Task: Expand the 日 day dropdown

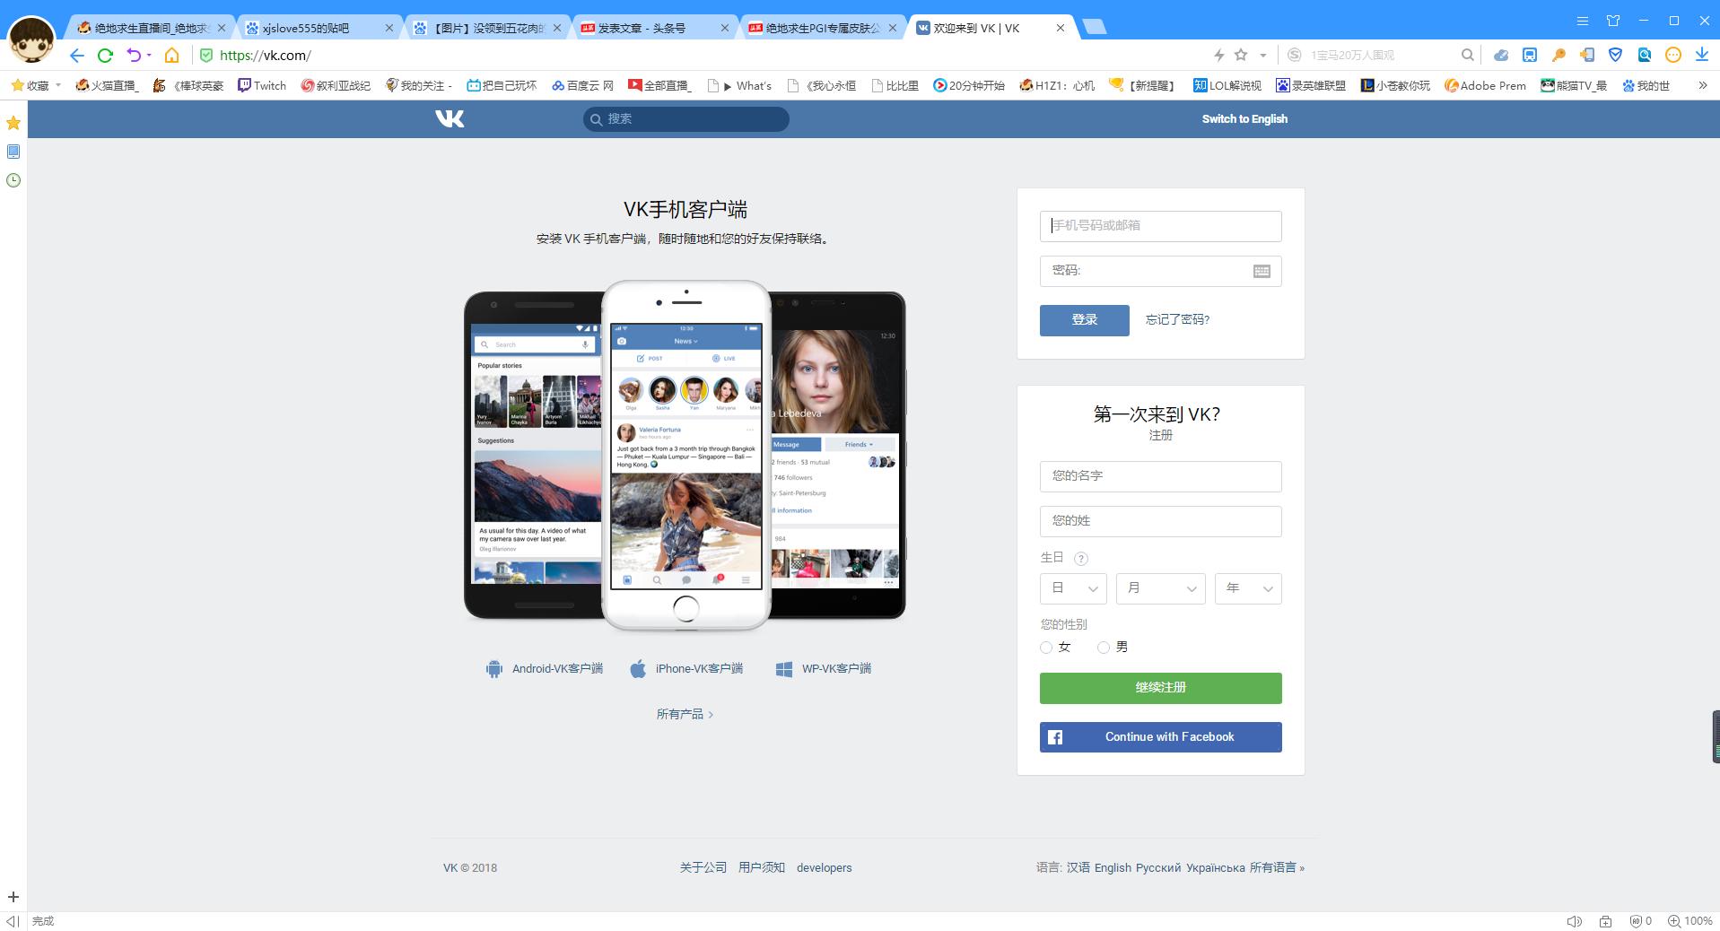Action: point(1073,588)
